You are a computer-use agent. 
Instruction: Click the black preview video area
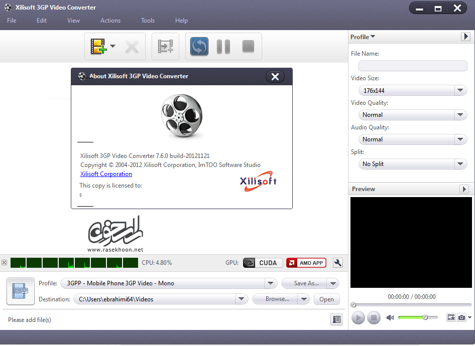[411, 242]
